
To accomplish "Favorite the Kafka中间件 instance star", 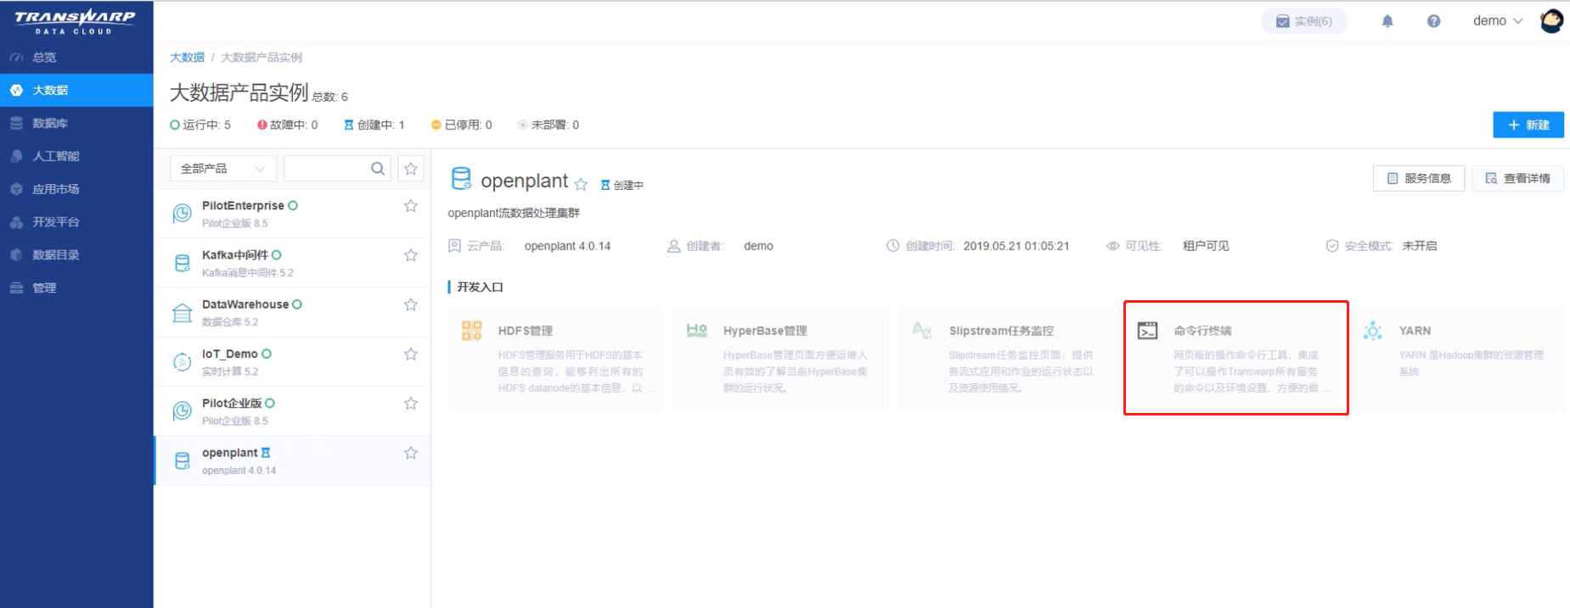I will pyautogui.click(x=411, y=255).
